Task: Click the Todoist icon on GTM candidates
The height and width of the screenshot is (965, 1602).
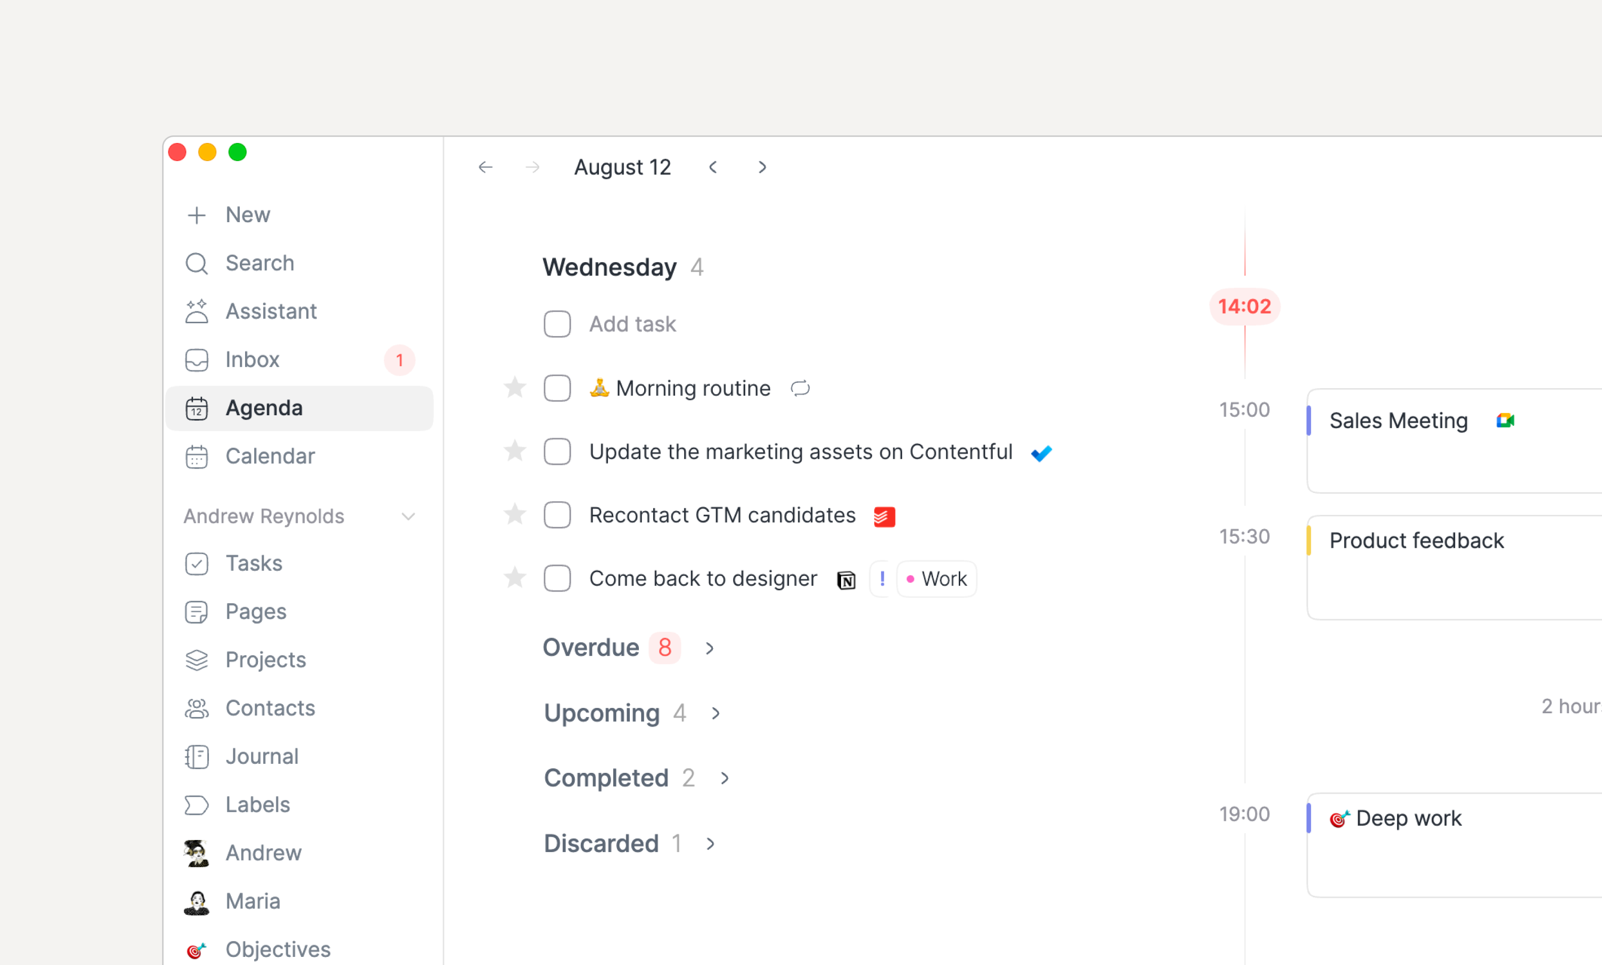Action: (884, 516)
